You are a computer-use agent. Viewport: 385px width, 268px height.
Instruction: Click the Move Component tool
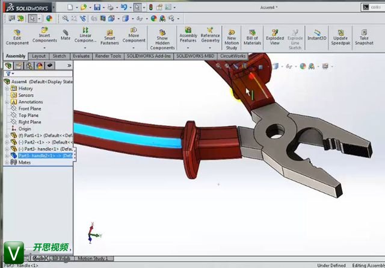pos(134,35)
